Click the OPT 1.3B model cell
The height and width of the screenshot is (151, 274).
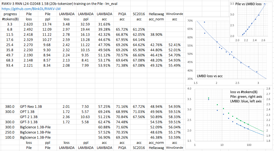pyautogui.click(x=27, y=112)
